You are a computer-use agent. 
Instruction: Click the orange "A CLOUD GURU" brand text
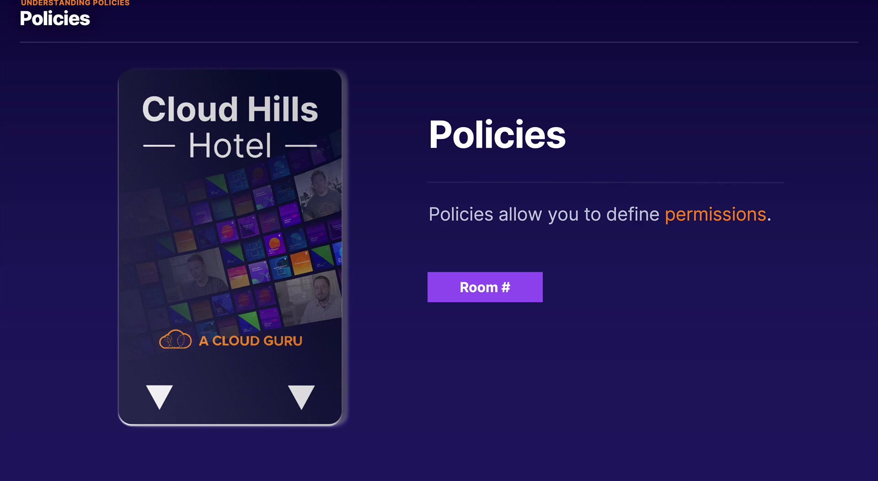pos(251,341)
